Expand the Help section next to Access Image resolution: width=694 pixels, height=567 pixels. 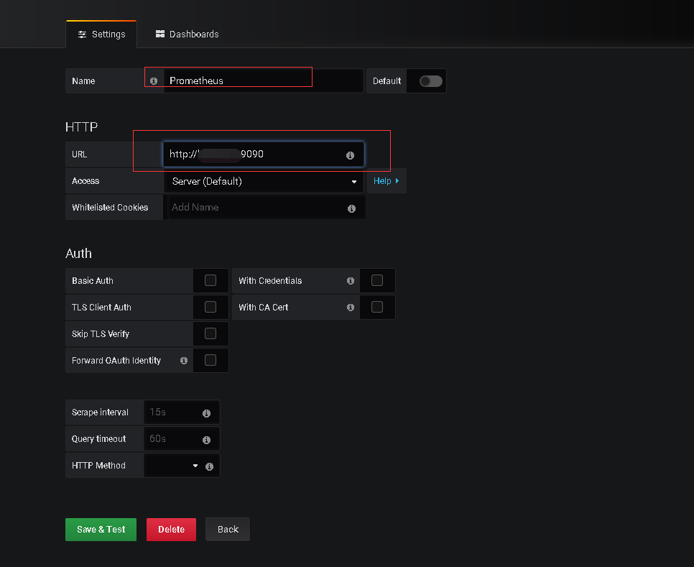point(386,181)
